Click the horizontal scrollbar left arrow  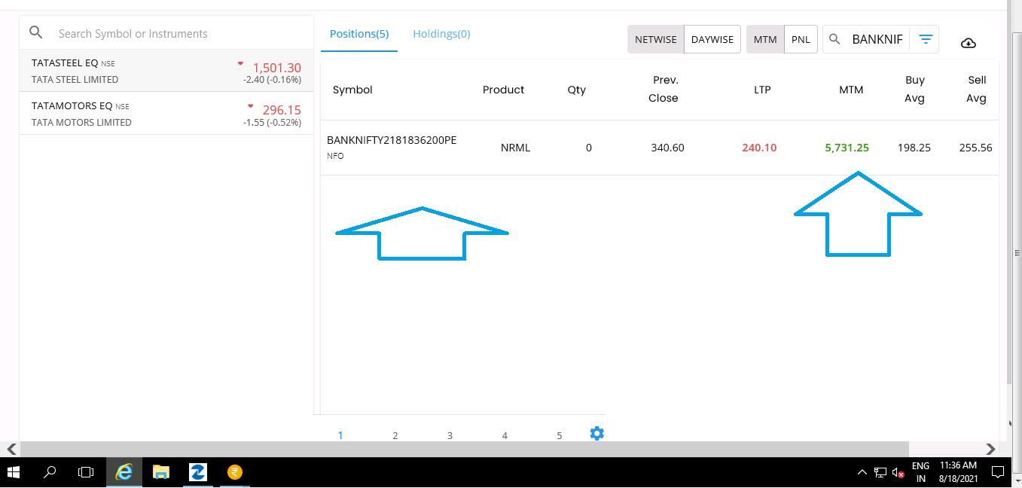(11, 449)
